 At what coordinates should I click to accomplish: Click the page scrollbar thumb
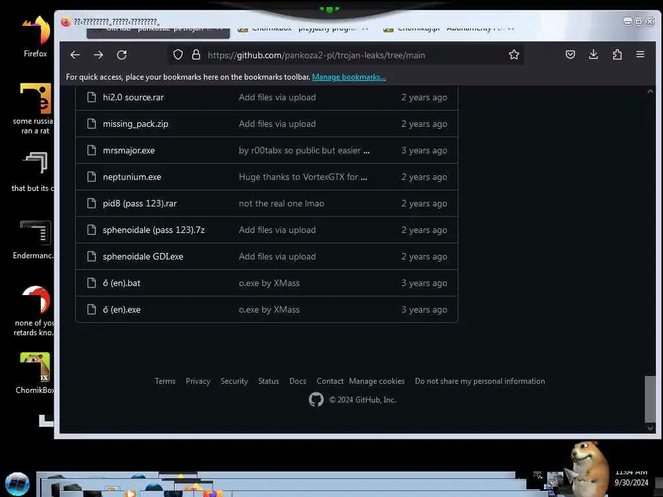point(650,399)
